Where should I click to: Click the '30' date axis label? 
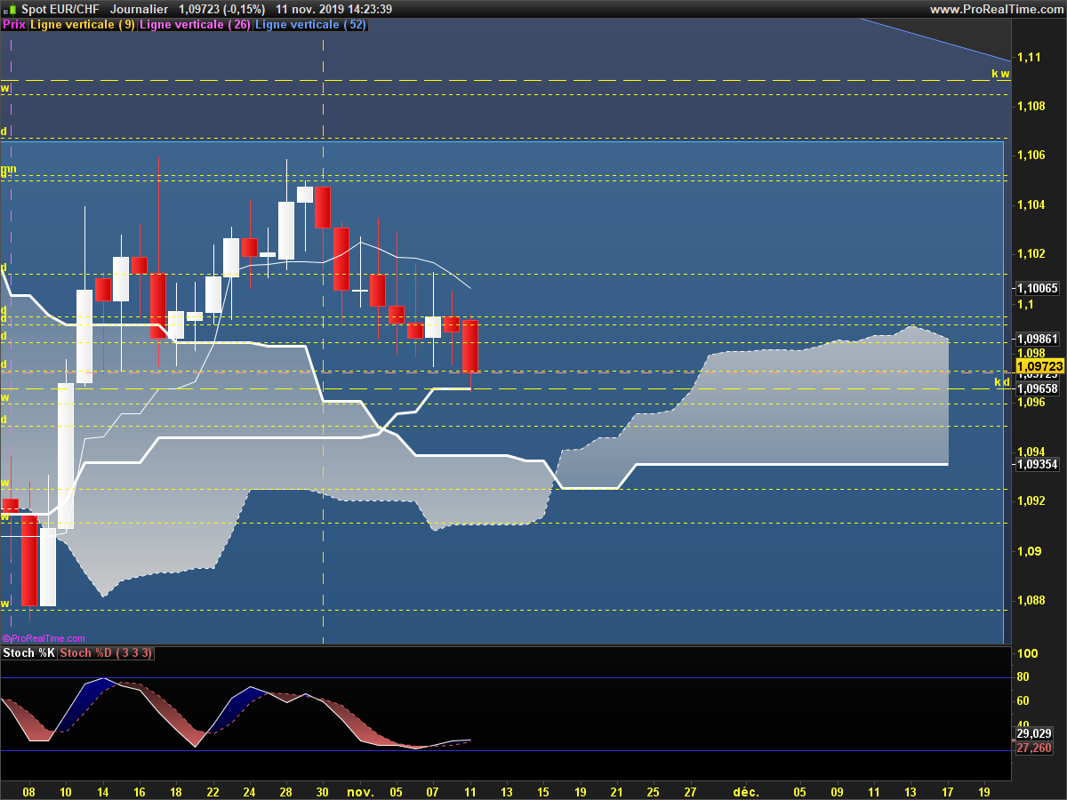(x=323, y=791)
